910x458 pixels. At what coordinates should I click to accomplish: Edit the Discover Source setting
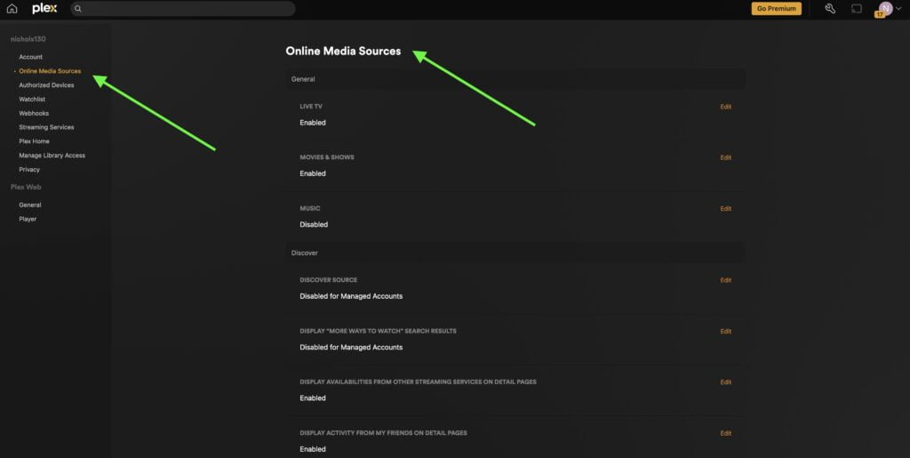725,280
